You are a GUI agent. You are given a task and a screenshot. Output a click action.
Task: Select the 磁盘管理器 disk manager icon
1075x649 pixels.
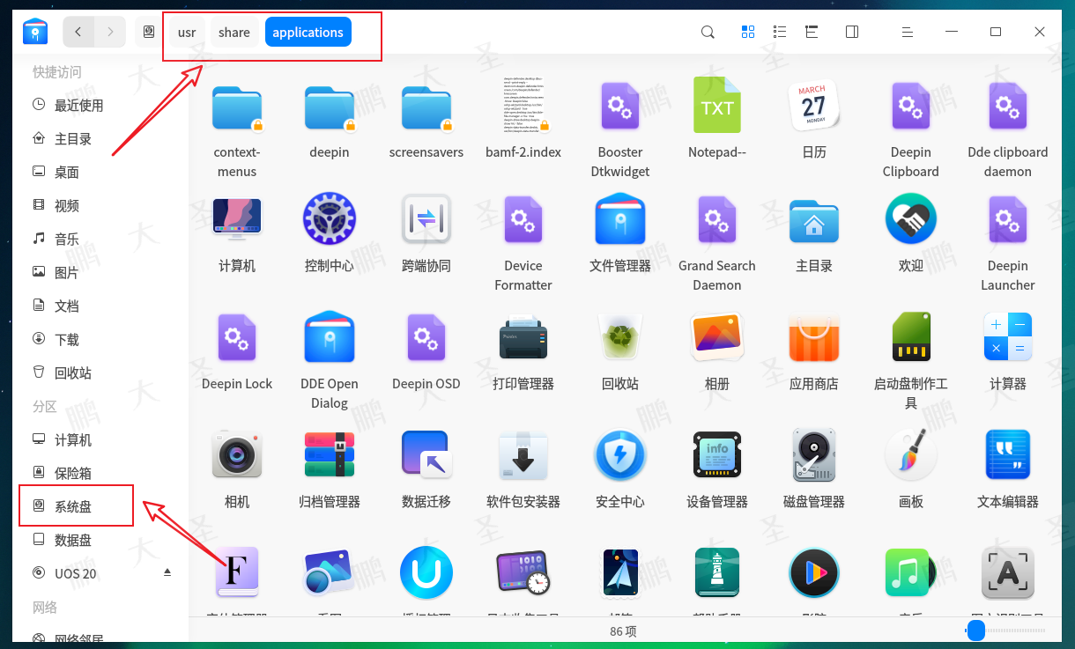tap(814, 455)
